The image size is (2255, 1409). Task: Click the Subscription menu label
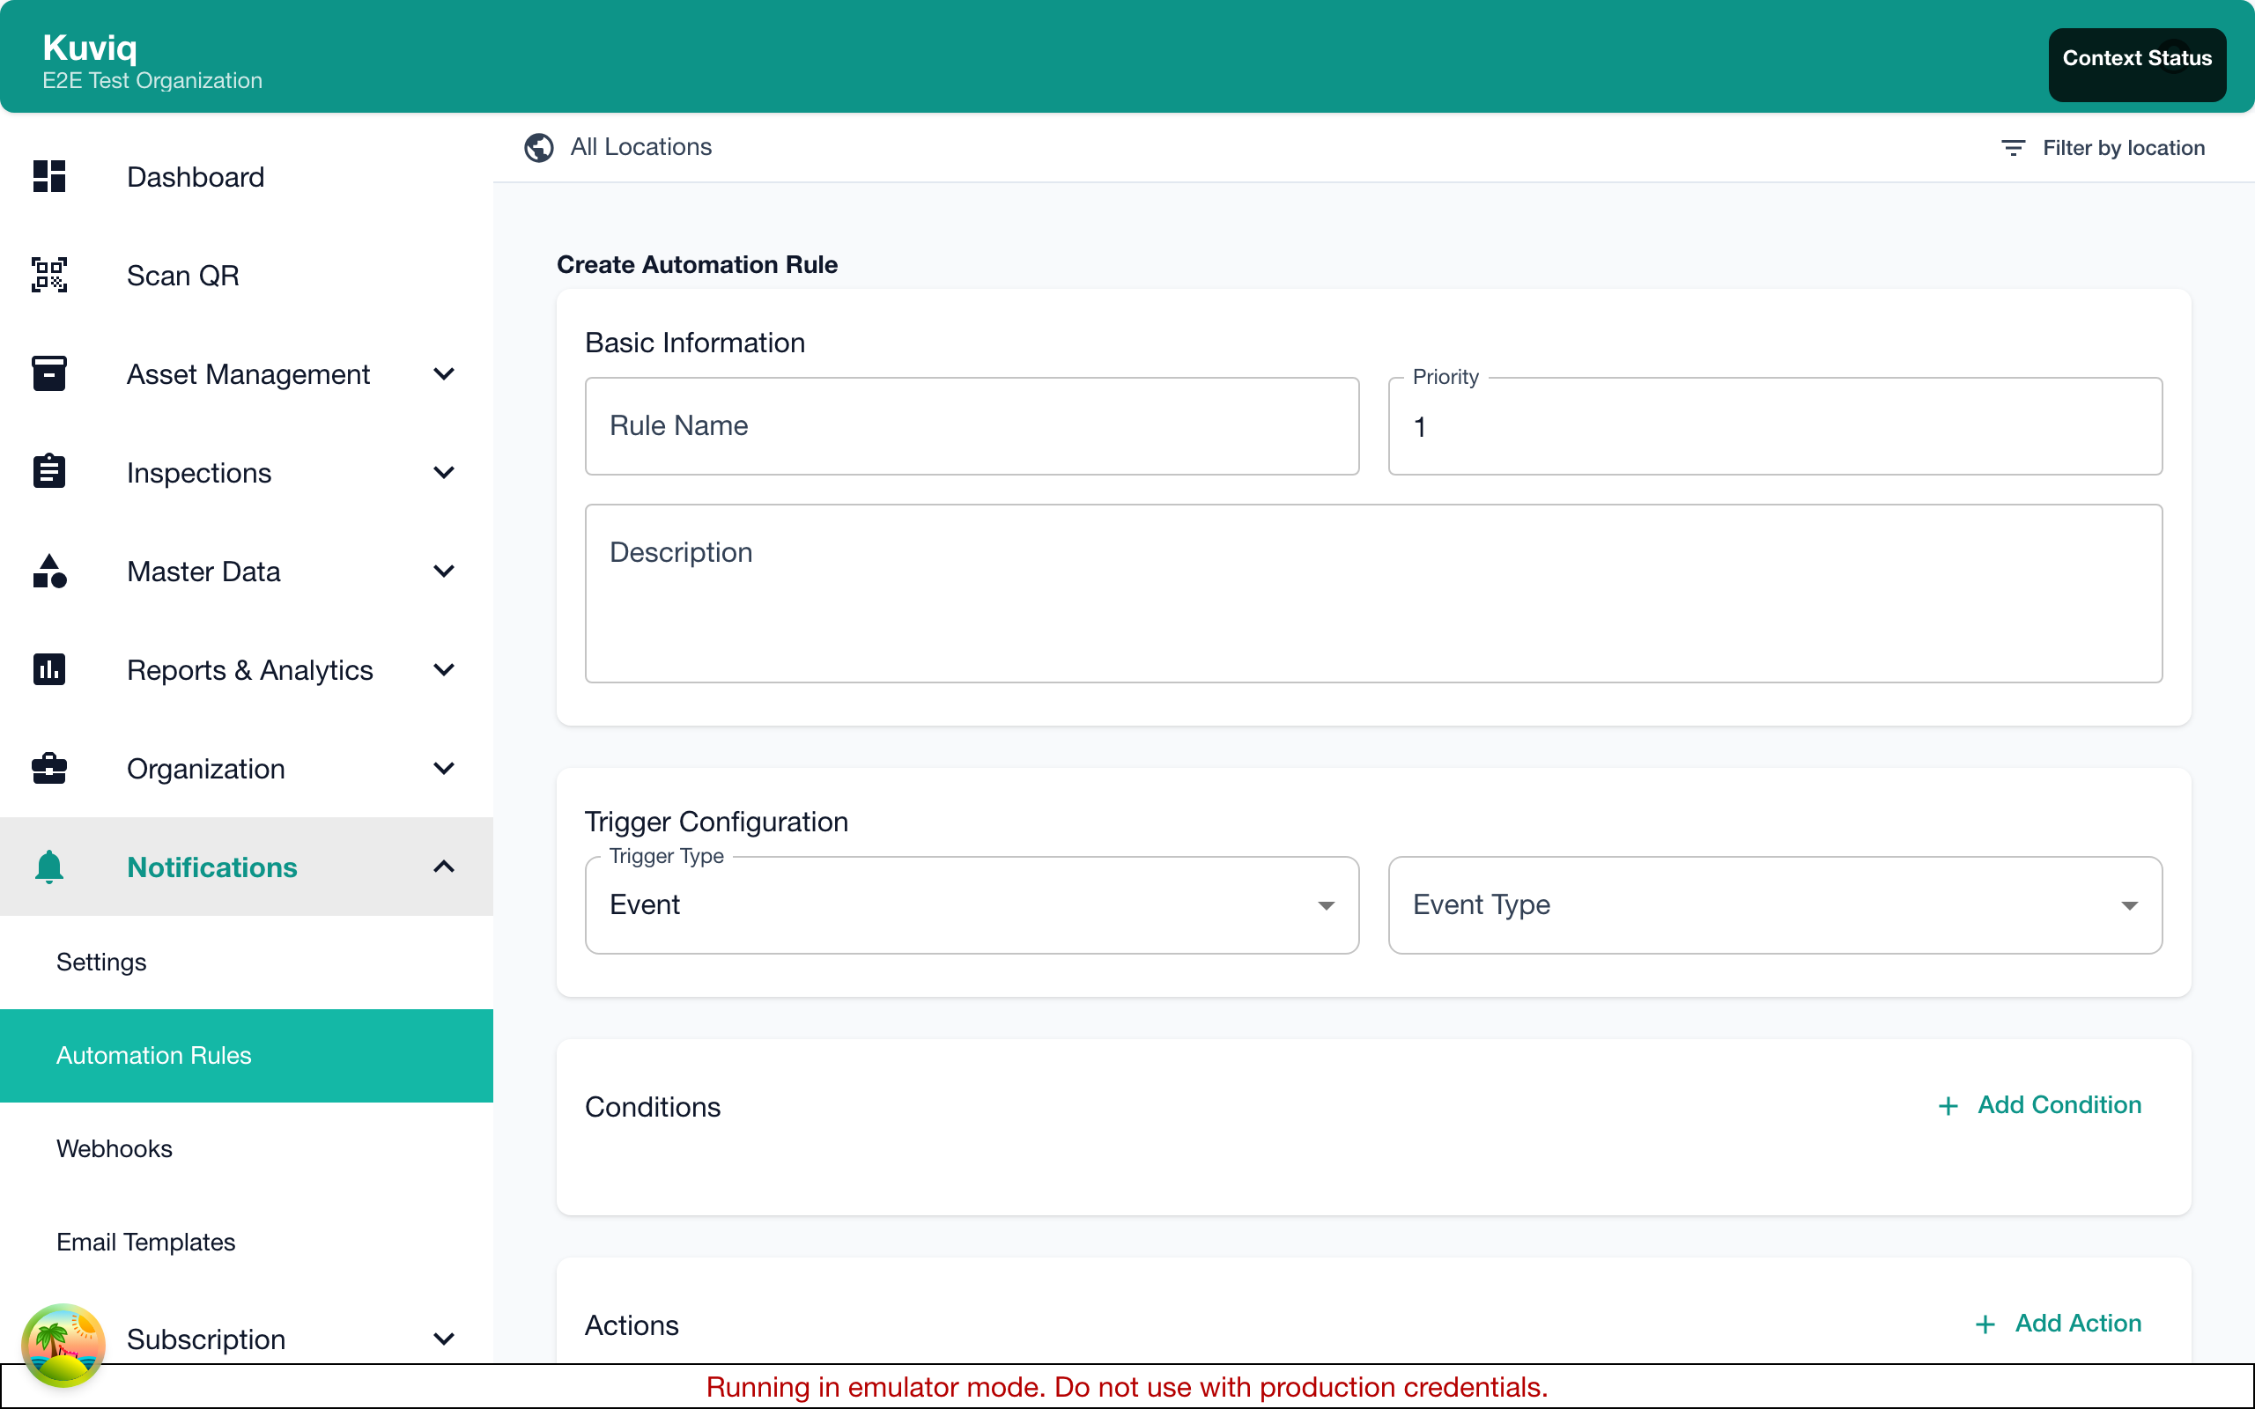[x=206, y=1339]
